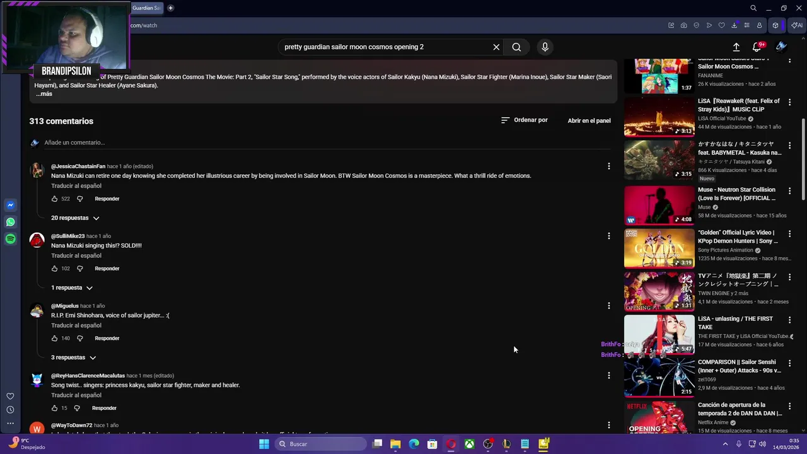This screenshot has width=807, height=454.
Task: Open history clock icon in left sidebar
Action: [x=10, y=410]
